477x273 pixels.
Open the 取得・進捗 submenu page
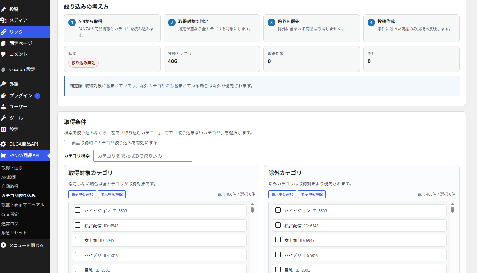click(x=12, y=168)
